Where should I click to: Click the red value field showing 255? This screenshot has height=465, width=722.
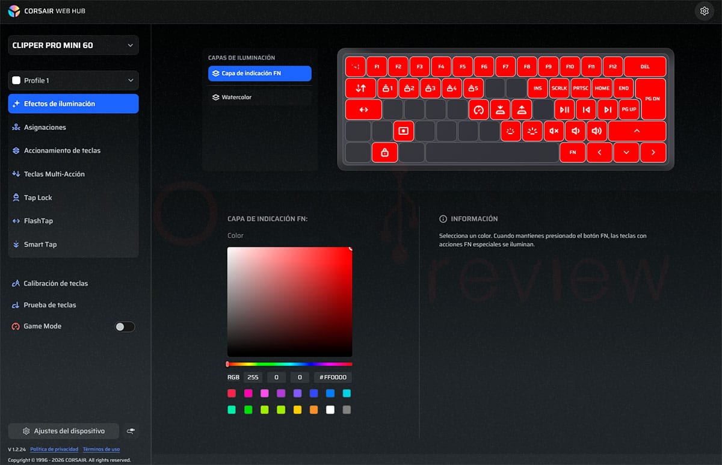pos(253,378)
